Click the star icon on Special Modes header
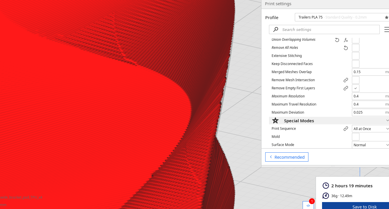 click(275, 121)
